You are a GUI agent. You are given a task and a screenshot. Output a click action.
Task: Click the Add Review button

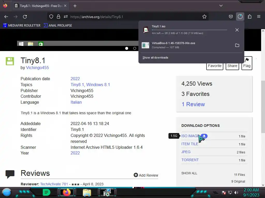(146, 175)
